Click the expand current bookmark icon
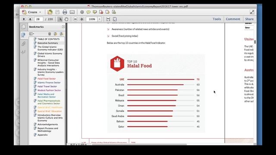Viewport: 276px width, 155px height. click(x=61, y=34)
